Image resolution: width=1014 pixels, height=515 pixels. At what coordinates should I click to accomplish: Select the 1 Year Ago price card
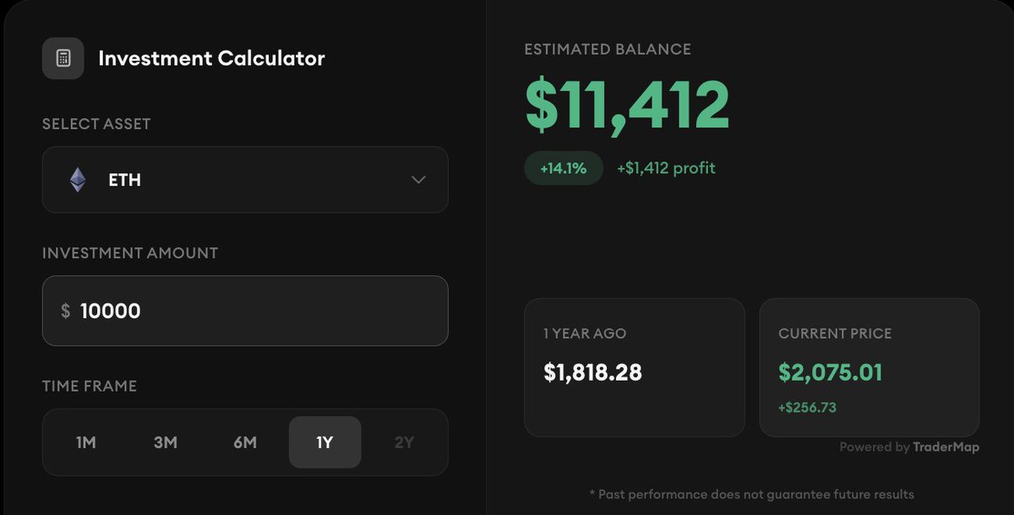click(x=634, y=367)
